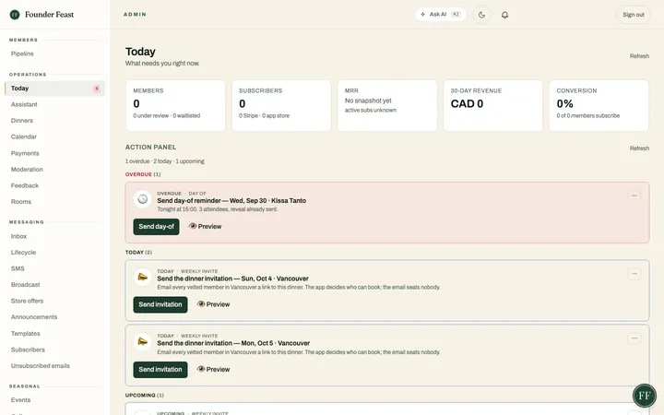This screenshot has height=415, width=664.
Task: Open more options on Mon, Oct 5 card
Action: coord(634,338)
